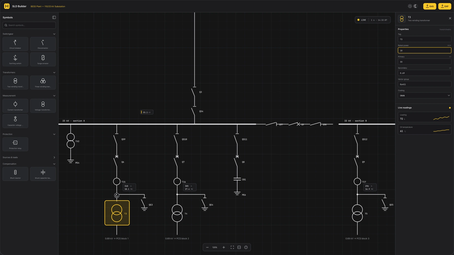
Task: Collapse the Symbols sidebar panel
Action: coord(54,18)
